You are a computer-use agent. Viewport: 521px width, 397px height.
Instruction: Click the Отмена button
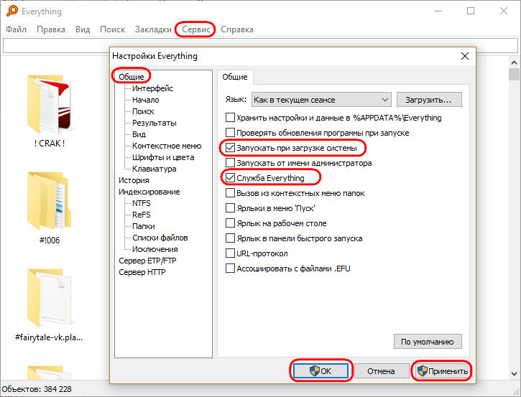[x=381, y=370]
